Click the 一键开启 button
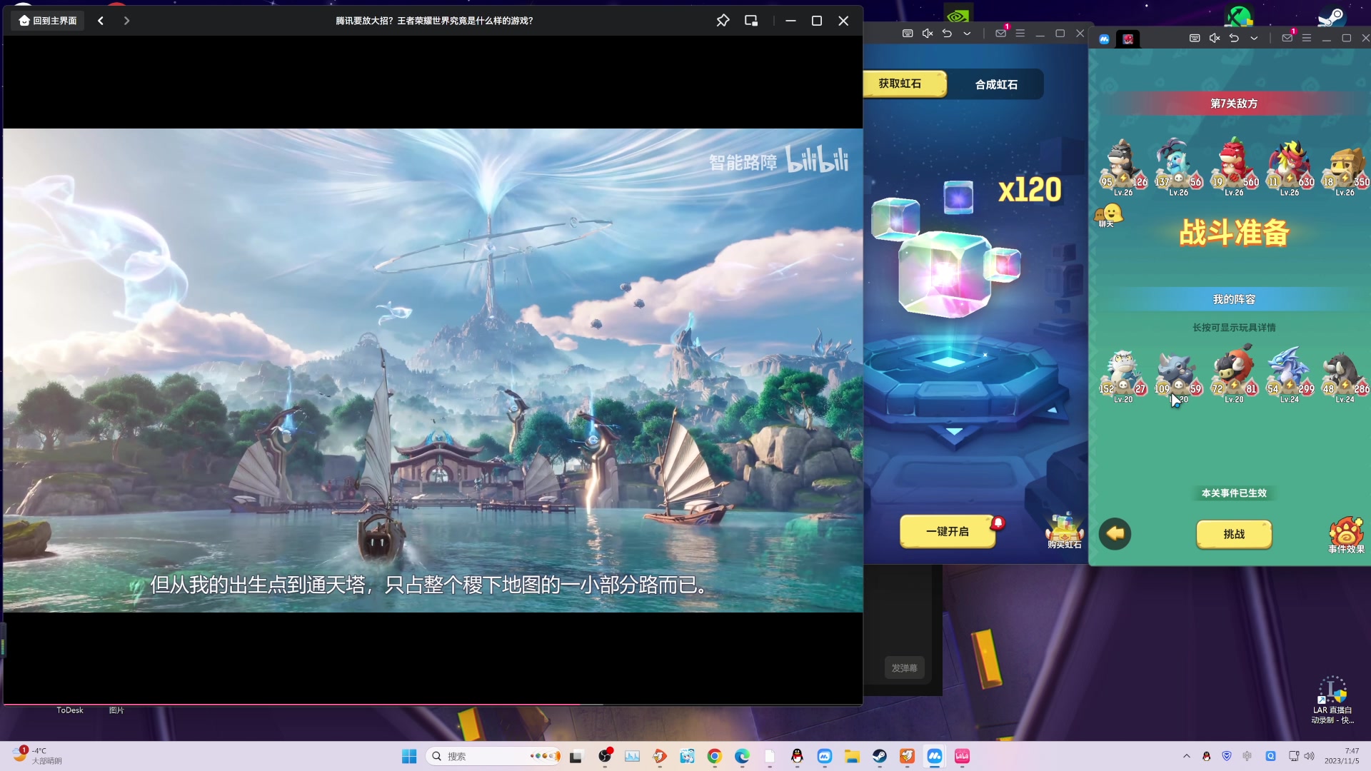This screenshot has width=1371, height=771. pyautogui.click(x=948, y=532)
